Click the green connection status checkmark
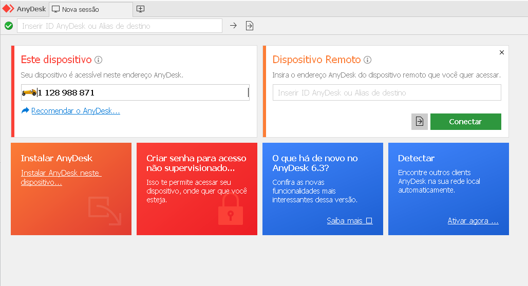Image resolution: width=528 pixels, height=286 pixels. [9, 26]
